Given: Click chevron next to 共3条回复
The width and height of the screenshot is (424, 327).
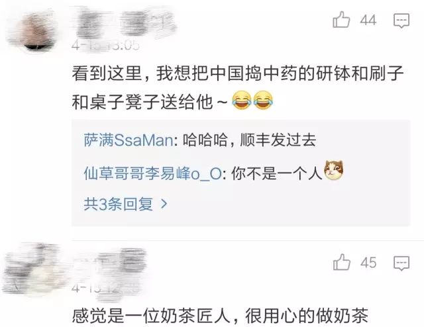Looking at the screenshot, I should [x=164, y=204].
